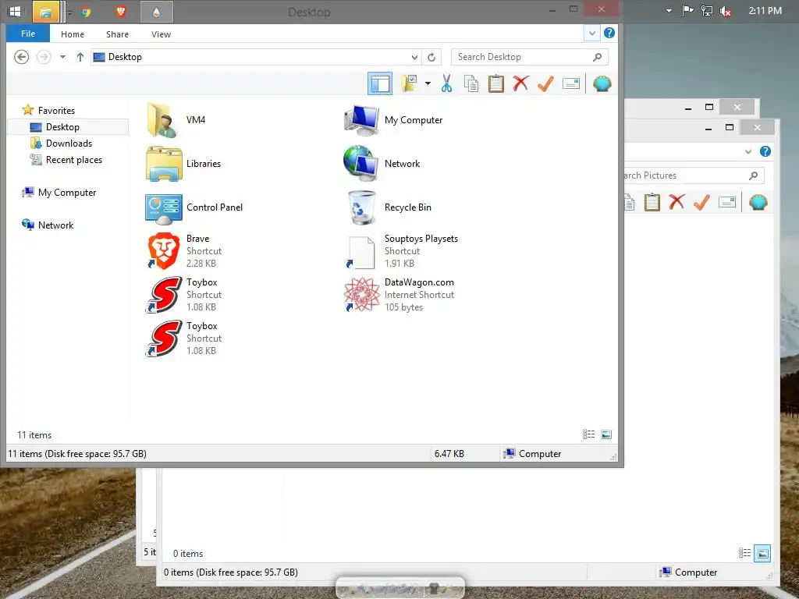Click the 2:11 PM clock
The width and height of the screenshot is (799, 599).
point(765,11)
